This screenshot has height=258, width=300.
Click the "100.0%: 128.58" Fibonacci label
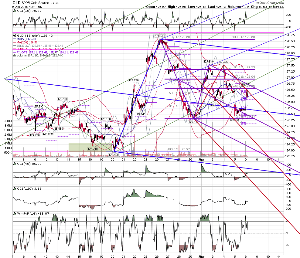point(244,37)
